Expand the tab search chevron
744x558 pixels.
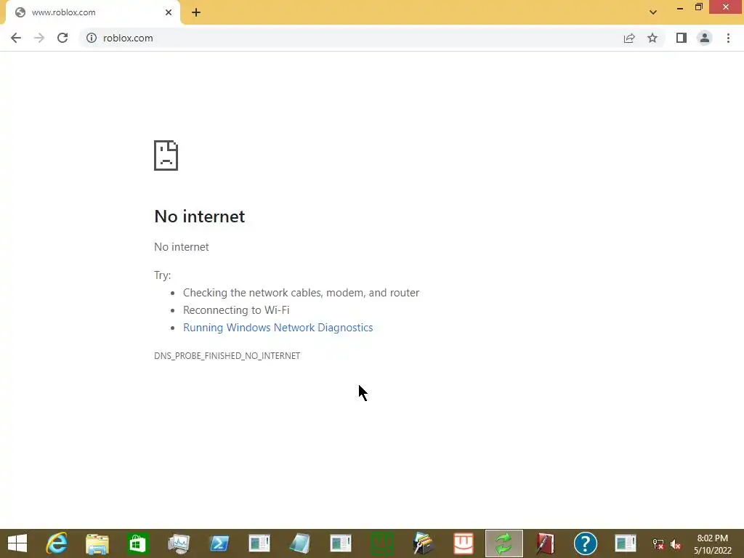[653, 12]
